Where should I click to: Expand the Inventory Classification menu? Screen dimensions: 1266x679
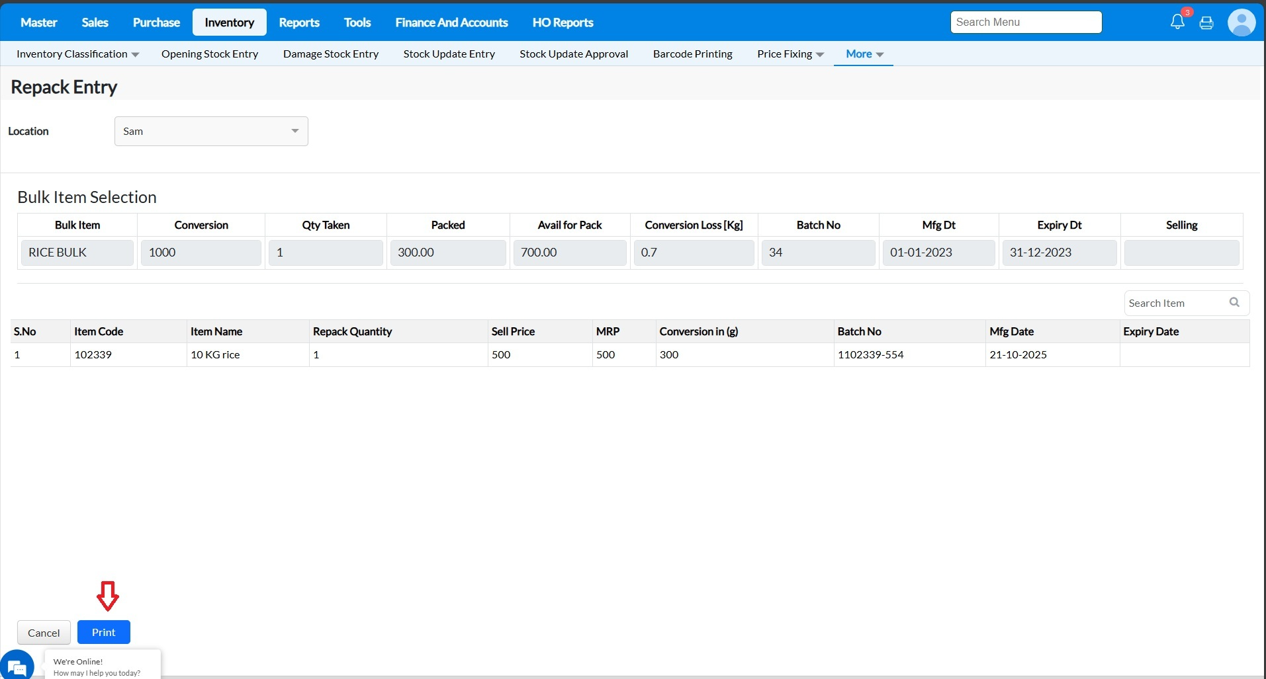point(77,54)
